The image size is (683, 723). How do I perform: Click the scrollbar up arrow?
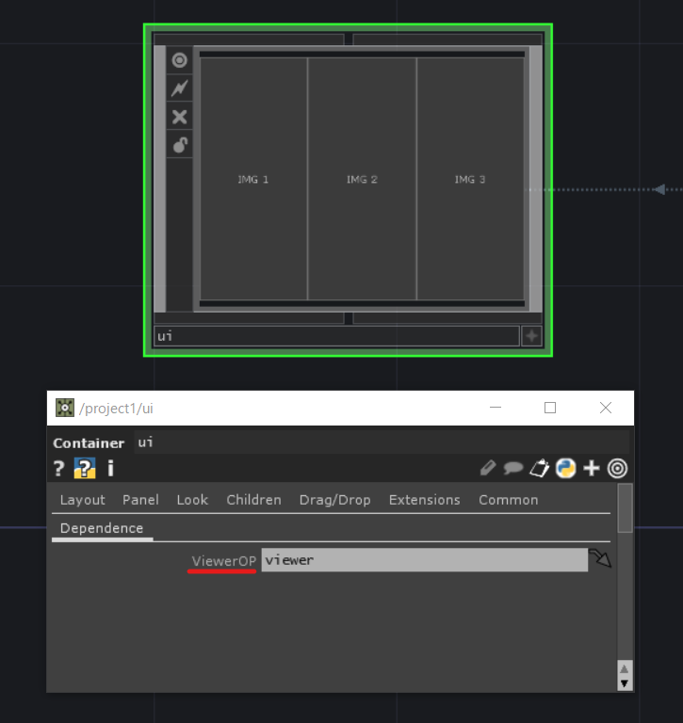625,668
